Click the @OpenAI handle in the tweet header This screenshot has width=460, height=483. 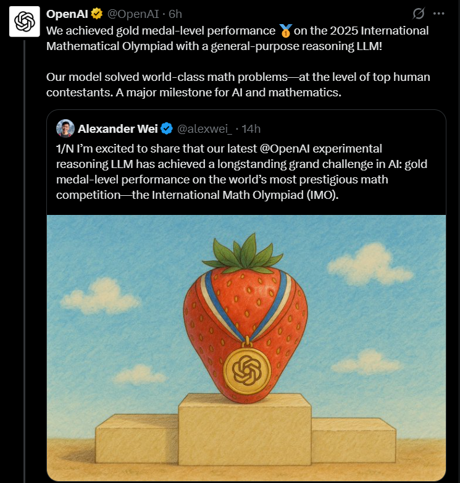coord(132,13)
